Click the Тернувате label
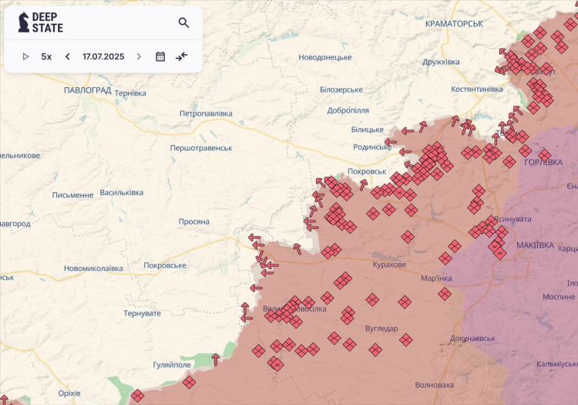Screen dimensions: 578x405 [x=142, y=313]
